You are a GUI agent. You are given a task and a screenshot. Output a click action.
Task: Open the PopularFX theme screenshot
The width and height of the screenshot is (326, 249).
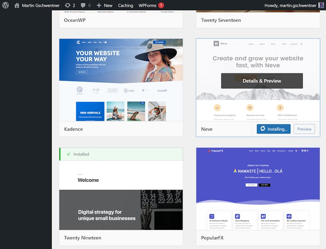[x=258, y=189]
